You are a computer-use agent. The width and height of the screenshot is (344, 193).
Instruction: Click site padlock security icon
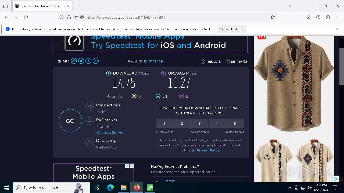point(69,17)
